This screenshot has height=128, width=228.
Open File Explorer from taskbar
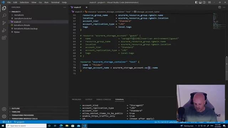(x=67, y=126)
